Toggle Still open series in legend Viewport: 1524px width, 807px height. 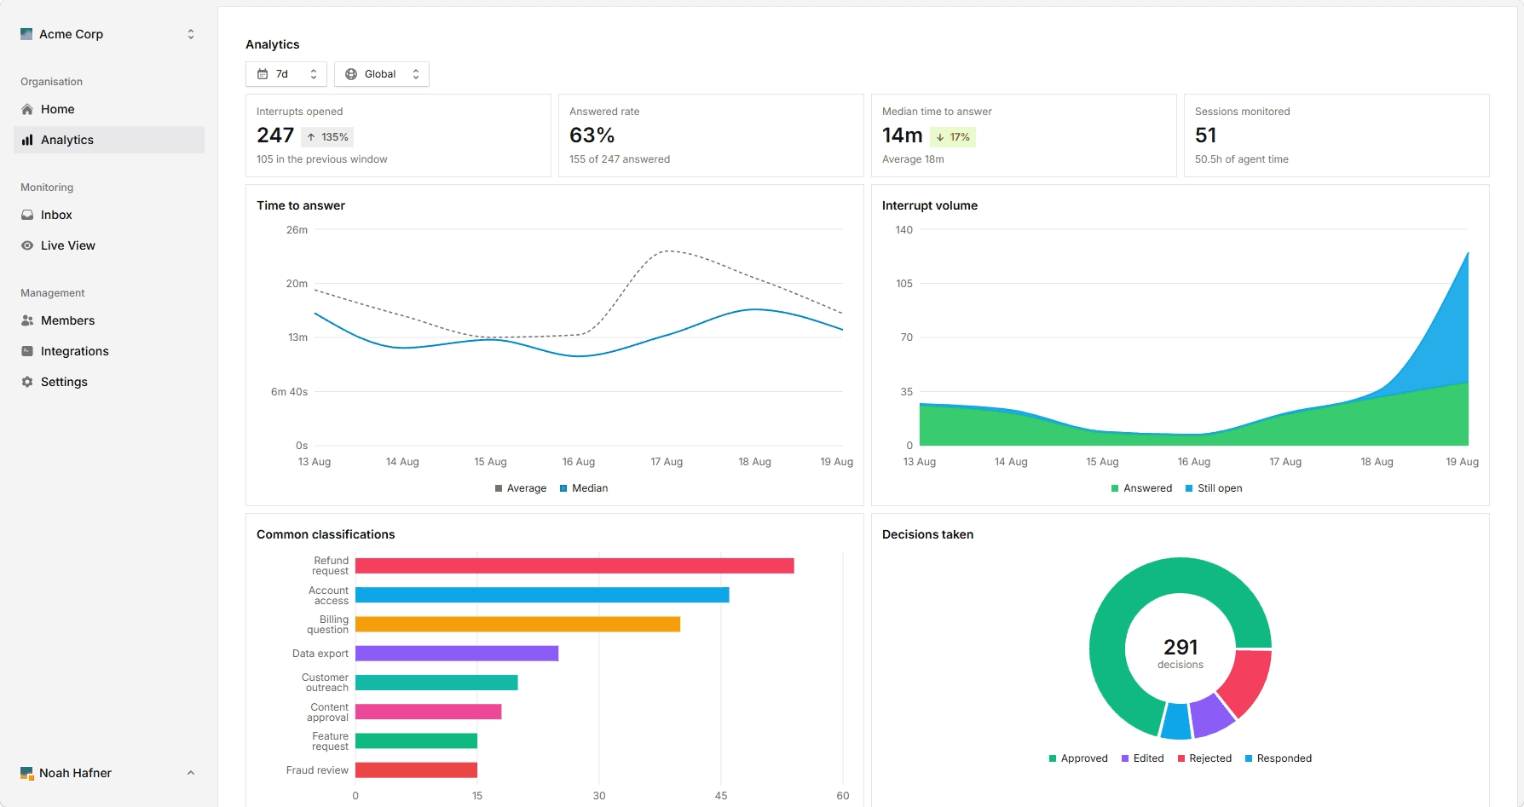(1214, 488)
